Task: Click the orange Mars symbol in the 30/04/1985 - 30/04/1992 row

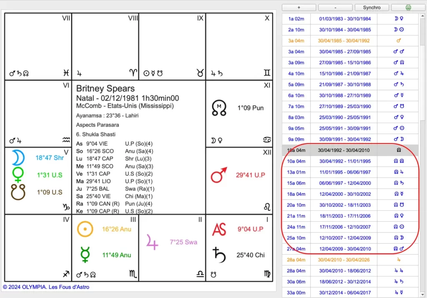Action: tap(399, 40)
